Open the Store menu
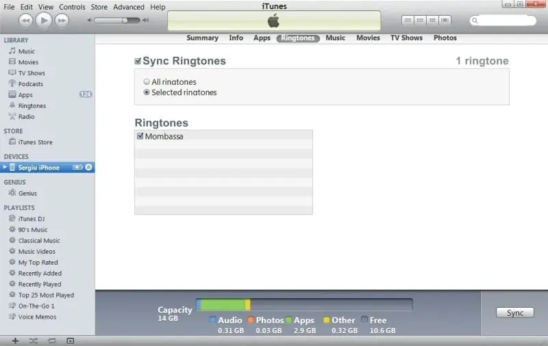Screen dimensions: 548x346 tap(99, 7)
